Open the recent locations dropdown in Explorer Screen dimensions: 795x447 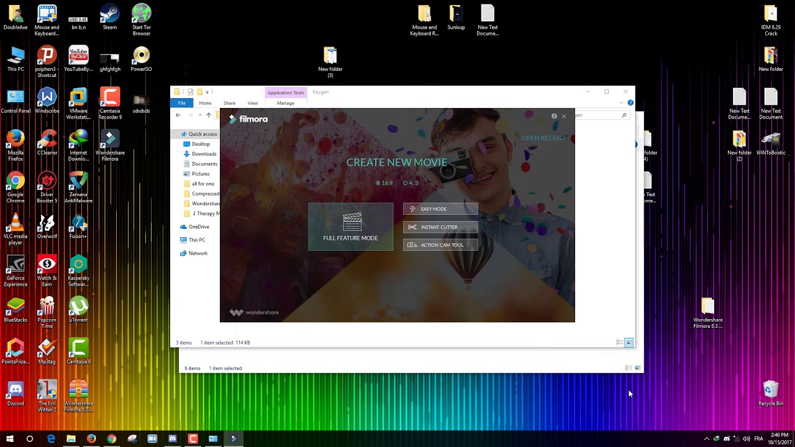coord(199,115)
